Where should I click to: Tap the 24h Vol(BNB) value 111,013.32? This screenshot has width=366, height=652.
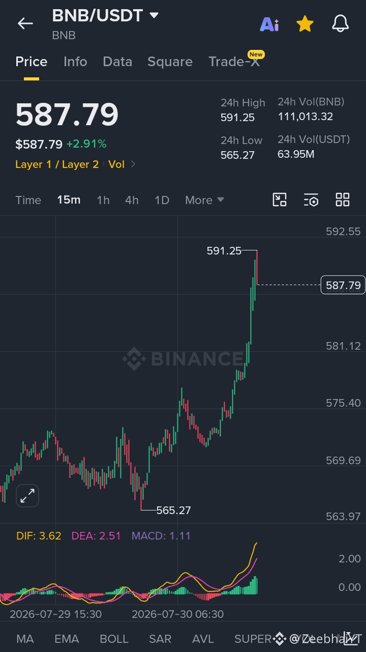(305, 117)
